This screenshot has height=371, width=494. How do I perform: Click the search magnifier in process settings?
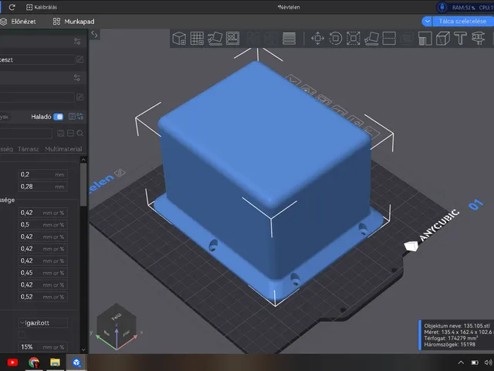(x=80, y=133)
